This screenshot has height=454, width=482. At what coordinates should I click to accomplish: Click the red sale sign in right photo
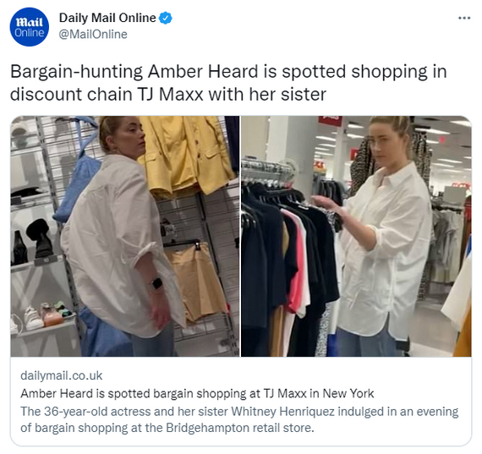pyautogui.click(x=330, y=121)
